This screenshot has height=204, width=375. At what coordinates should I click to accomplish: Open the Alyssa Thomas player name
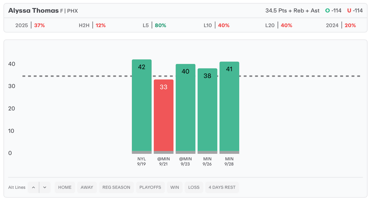34,11
